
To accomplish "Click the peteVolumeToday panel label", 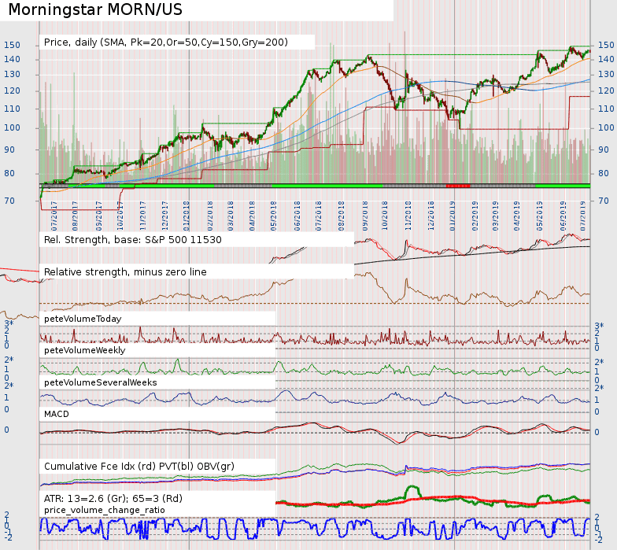I will pos(83,319).
